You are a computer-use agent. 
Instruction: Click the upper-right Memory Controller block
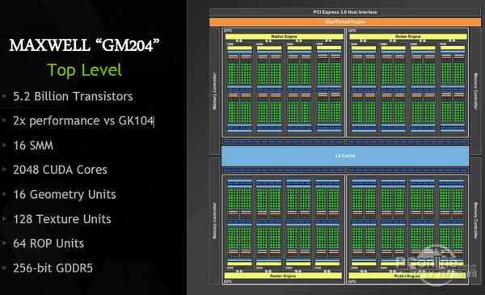(x=475, y=91)
